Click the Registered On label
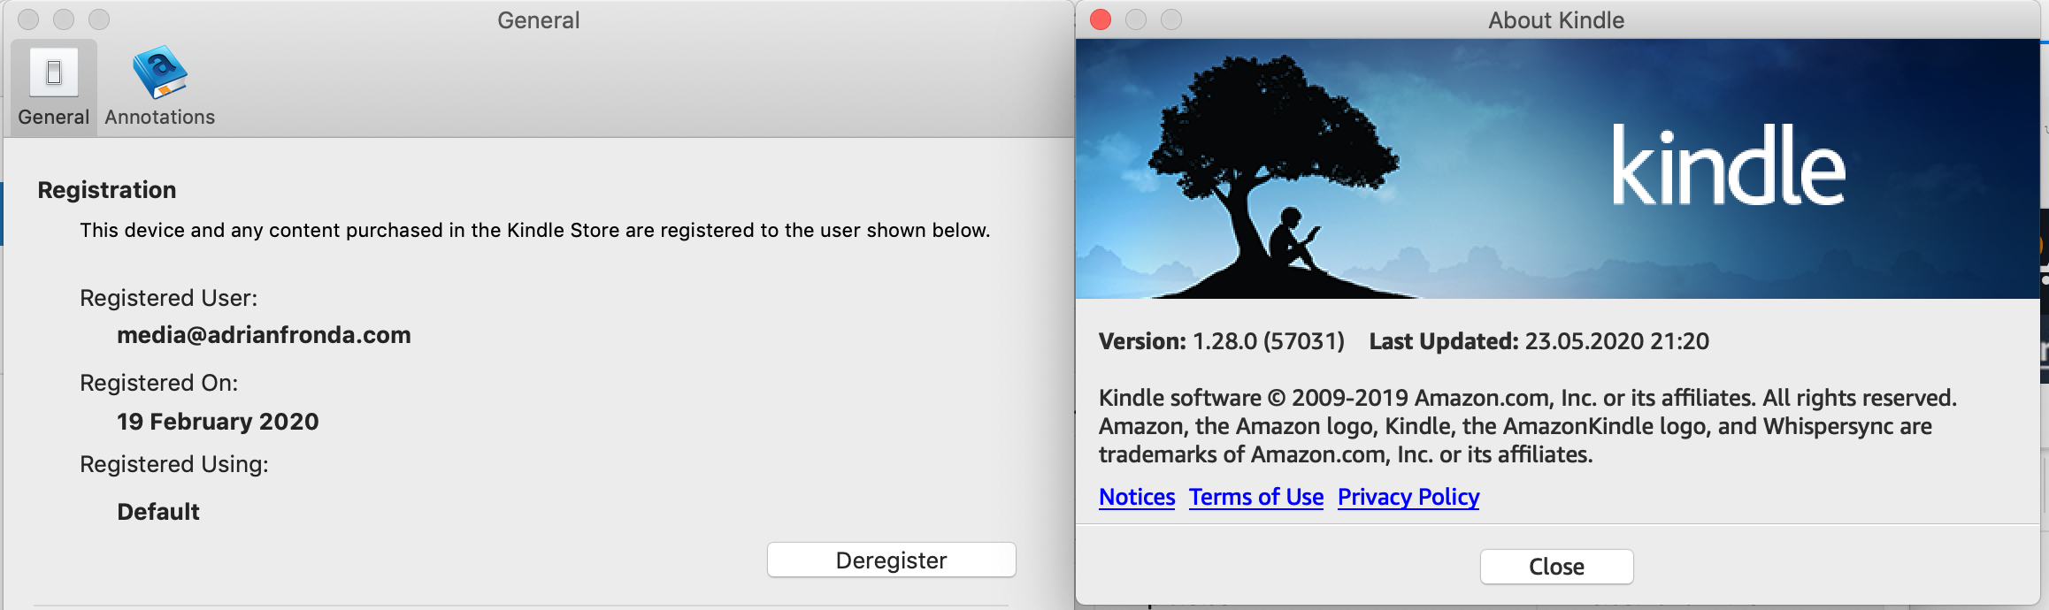 click(159, 383)
